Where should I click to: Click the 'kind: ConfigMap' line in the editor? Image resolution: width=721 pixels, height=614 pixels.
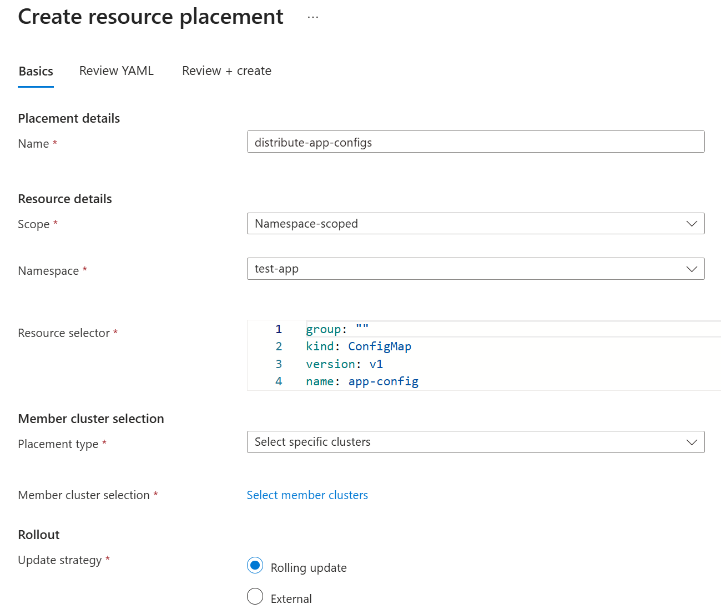pos(359,346)
